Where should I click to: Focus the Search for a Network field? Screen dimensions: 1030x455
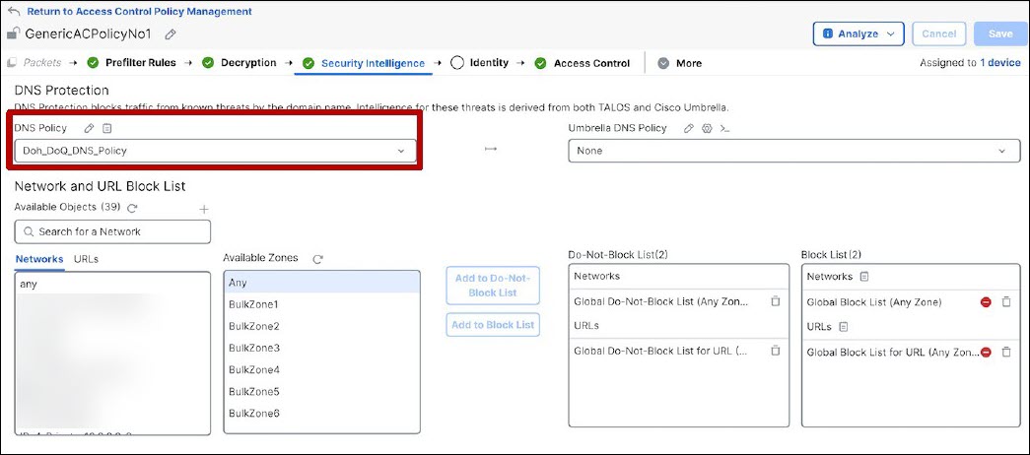[112, 231]
